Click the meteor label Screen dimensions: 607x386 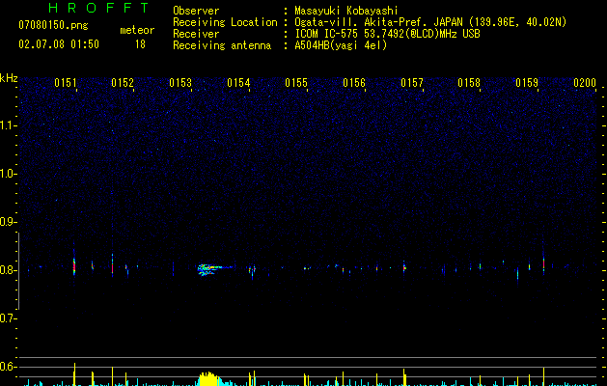pyautogui.click(x=137, y=30)
